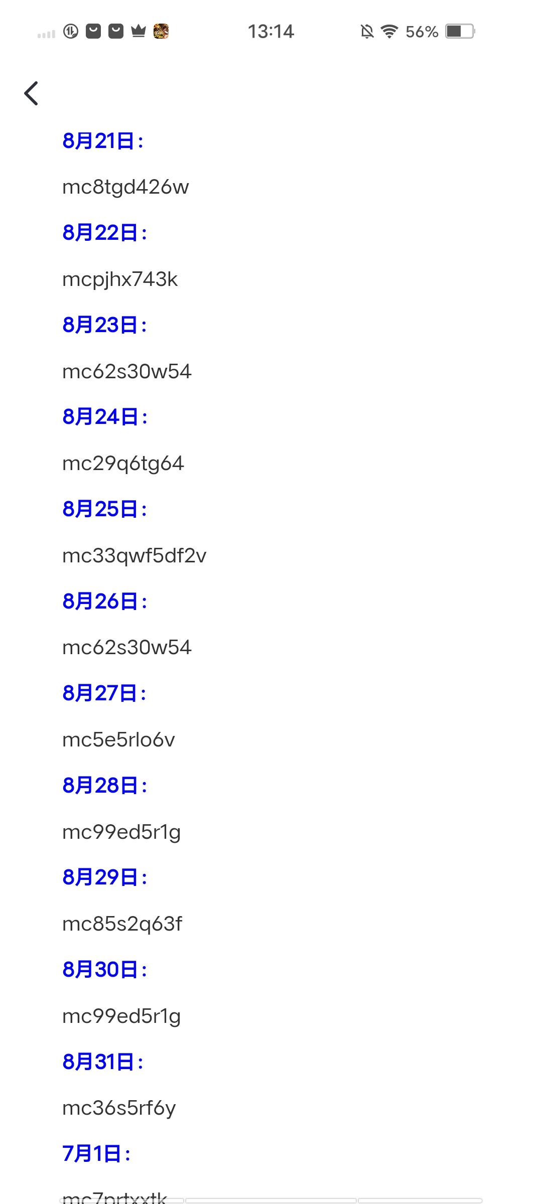Tap the 8月31日 date heading
Screen dimensions: 542x1204
(102, 1062)
